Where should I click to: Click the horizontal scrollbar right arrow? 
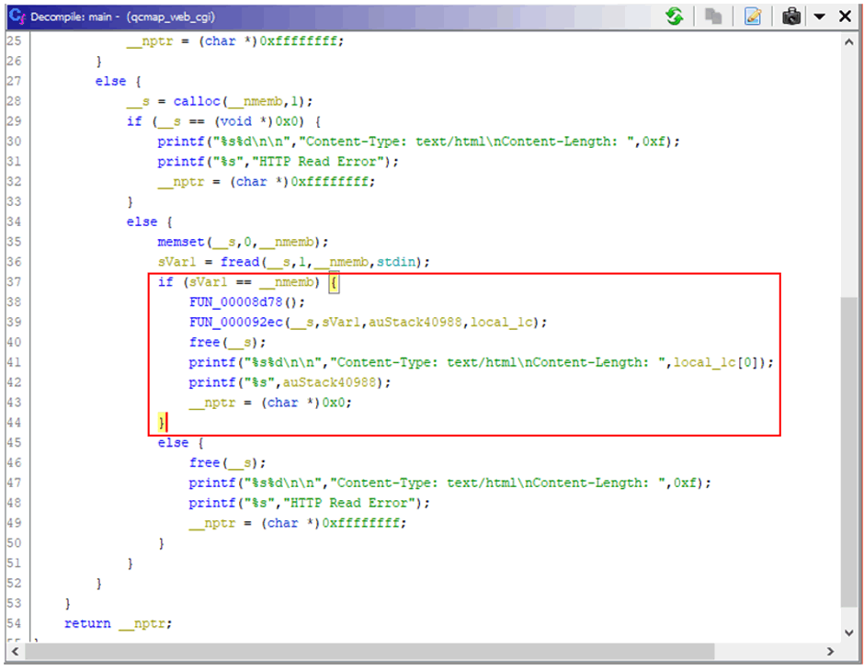[830, 652]
